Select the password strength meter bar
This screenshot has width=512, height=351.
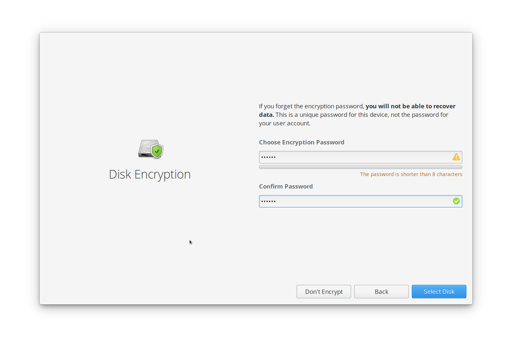click(360, 167)
